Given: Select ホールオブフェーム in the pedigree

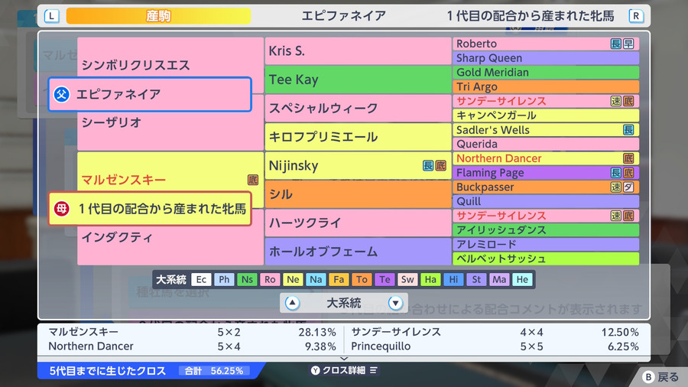Looking at the screenshot, I should pyautogui.click(x=358, y=252).
